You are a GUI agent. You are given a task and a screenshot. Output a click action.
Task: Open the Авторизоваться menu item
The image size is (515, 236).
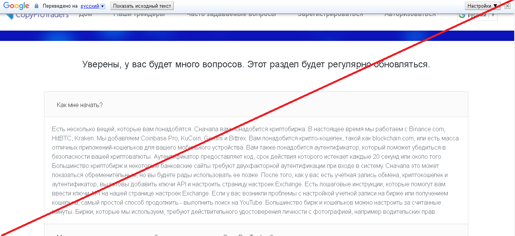tap(410, 15)
